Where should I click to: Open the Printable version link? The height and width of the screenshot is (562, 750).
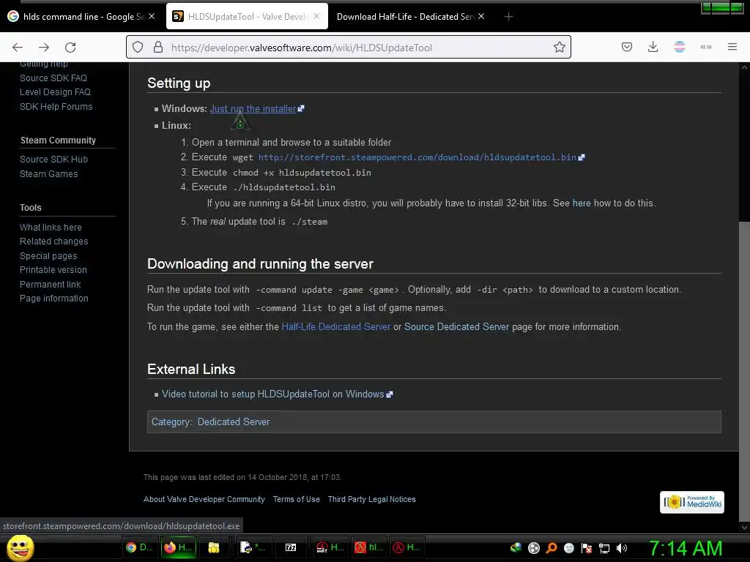point(53,270)
